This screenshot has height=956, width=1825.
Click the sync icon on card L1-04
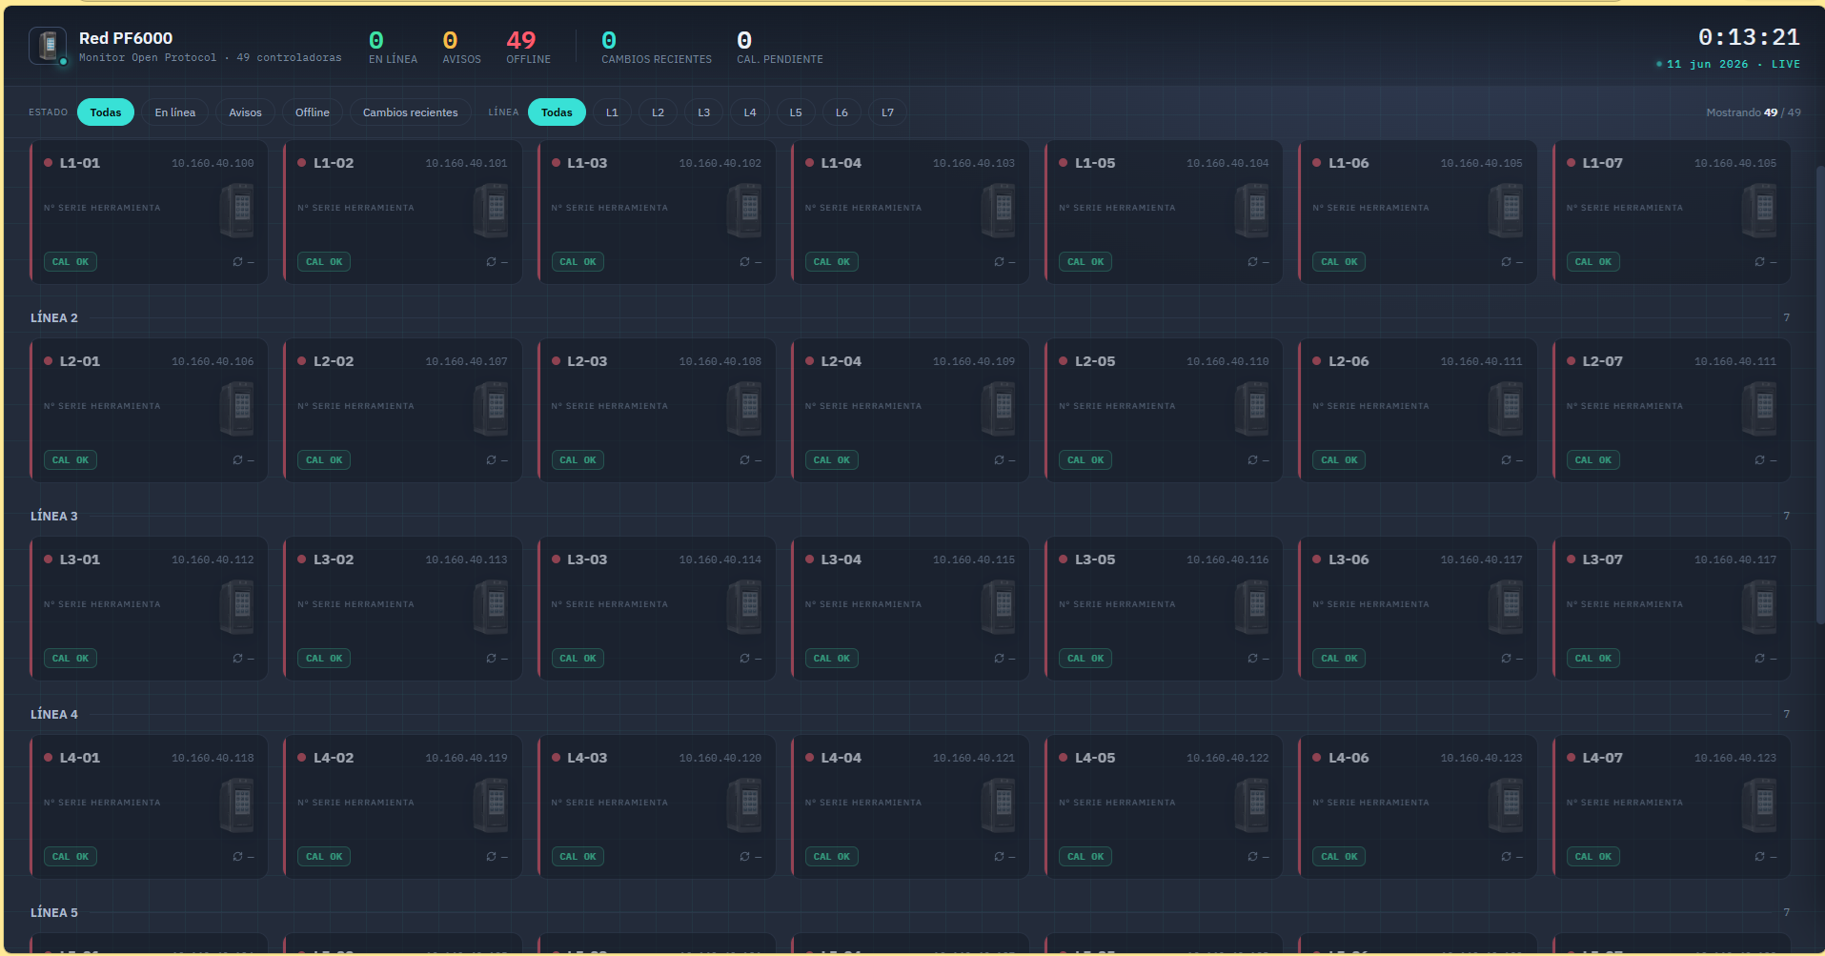tap(999, 261)
